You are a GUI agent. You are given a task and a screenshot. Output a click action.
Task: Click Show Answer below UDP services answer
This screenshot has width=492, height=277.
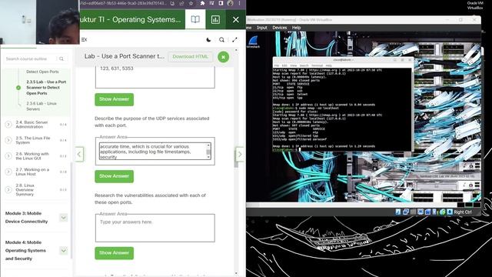coord(115,176)
